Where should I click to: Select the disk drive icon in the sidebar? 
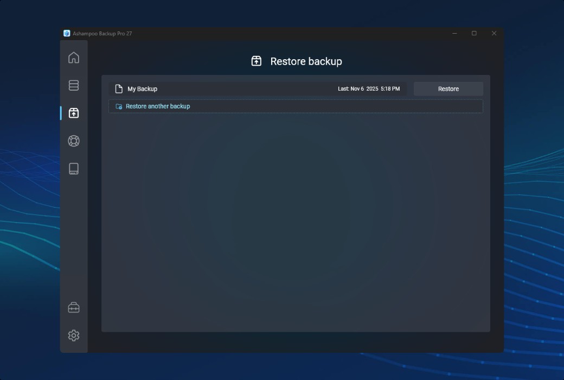pos(74,169)
